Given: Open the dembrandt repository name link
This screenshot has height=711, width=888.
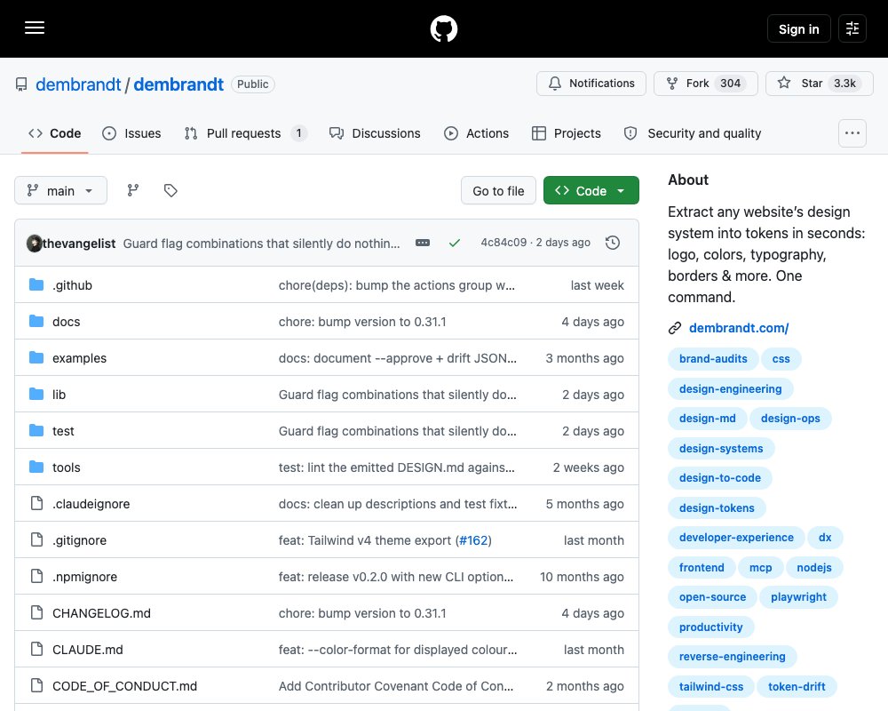Looking at the screenshot, I should [x=178, y=84].
